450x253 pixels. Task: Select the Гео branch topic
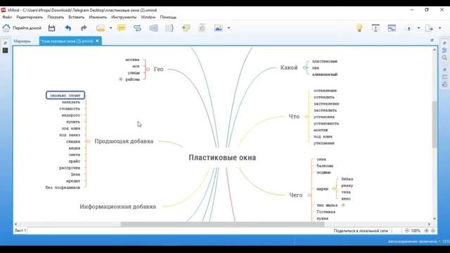click(x=158, y=69)
